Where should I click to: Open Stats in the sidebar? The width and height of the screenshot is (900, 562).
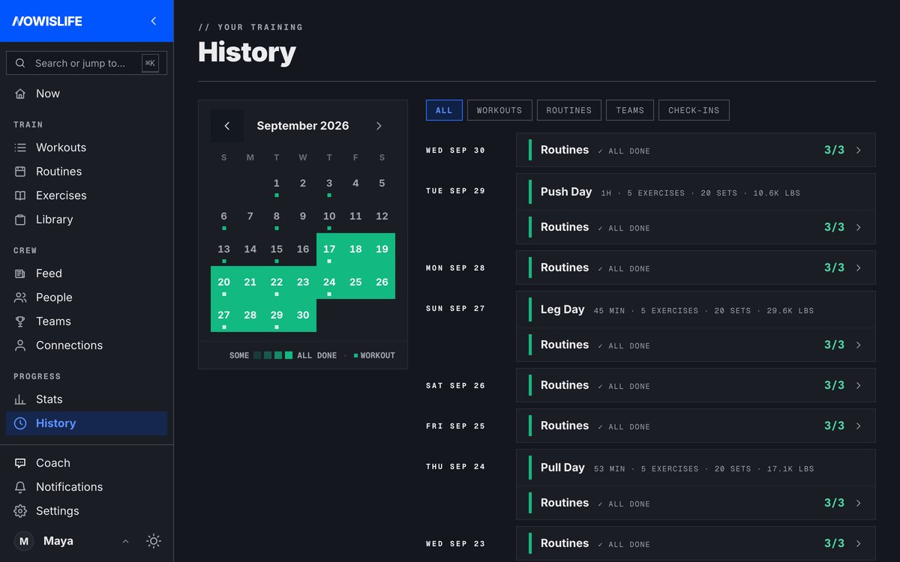click(86, 399)
